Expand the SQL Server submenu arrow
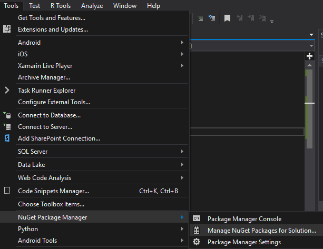Image resolution: width=323 pixels, height=249 pixels. [182, 151]
